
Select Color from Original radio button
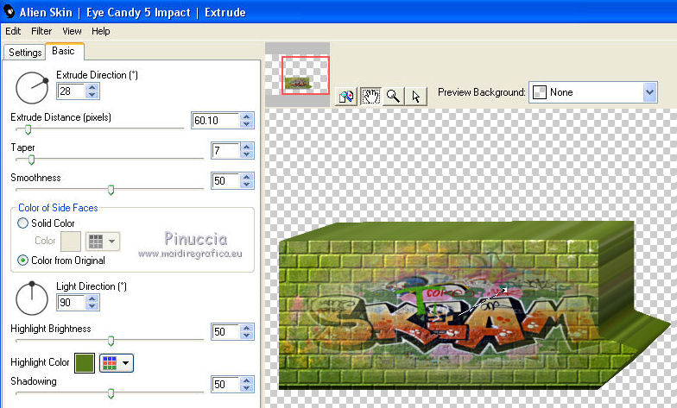tap(22, 260)
